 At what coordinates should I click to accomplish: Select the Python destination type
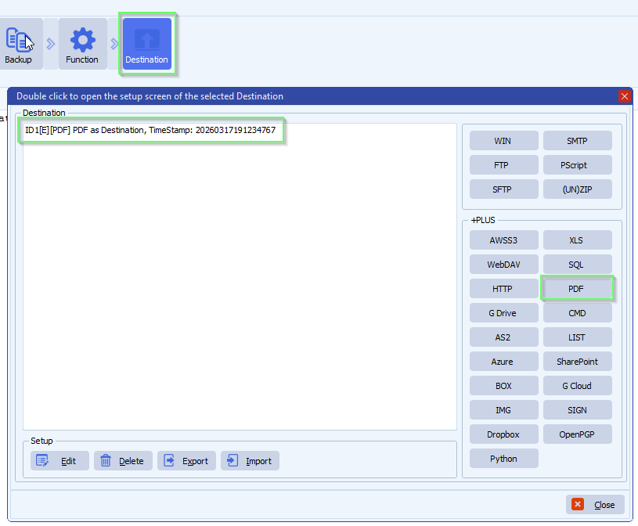(x=503, y=458)
